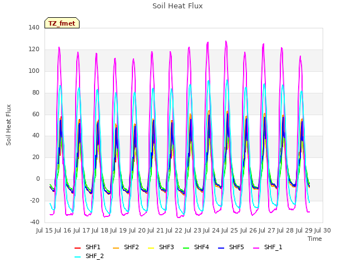This screenshot has width=356, height=267.
Task: Click the Jul 27 x-axis label
Action: (x=267, y=230)
